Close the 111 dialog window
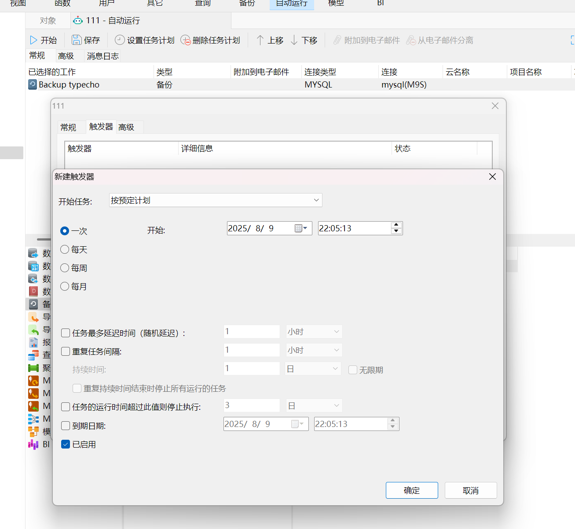Screen dimensions: 575x529 pyautogui.click(x=495, y=106)
